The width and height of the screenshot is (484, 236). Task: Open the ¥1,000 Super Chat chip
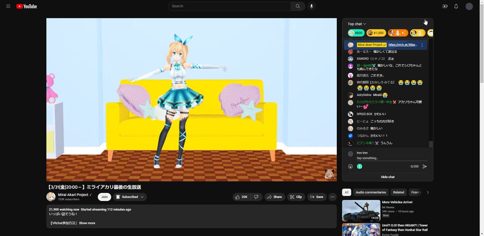click(x=376, y=33)
